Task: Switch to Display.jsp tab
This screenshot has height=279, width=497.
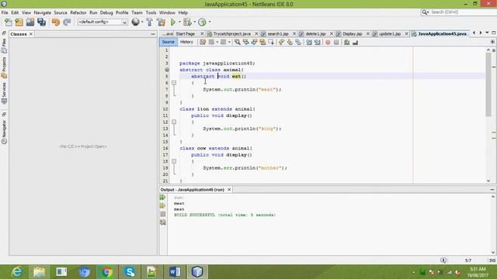Action: coord(352,33)
